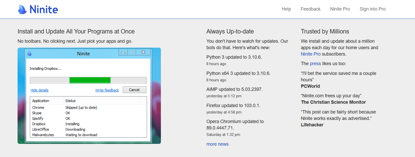Go to Ninite Pro page

coord(340,9)
